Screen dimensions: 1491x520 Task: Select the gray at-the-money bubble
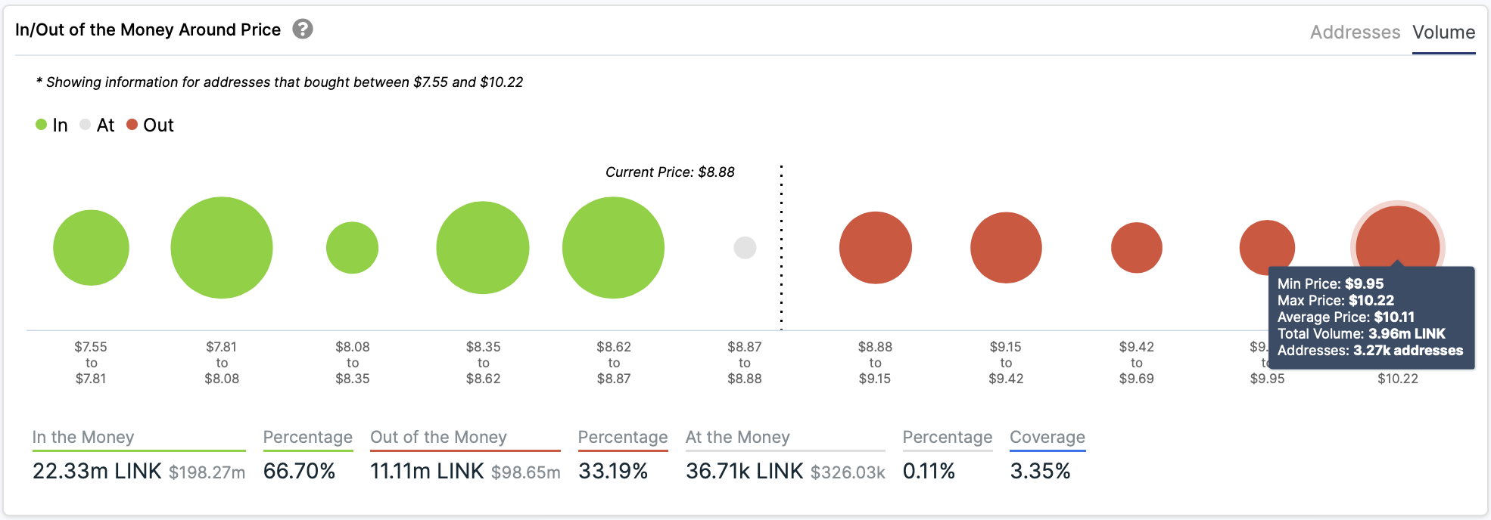point(745,248)
